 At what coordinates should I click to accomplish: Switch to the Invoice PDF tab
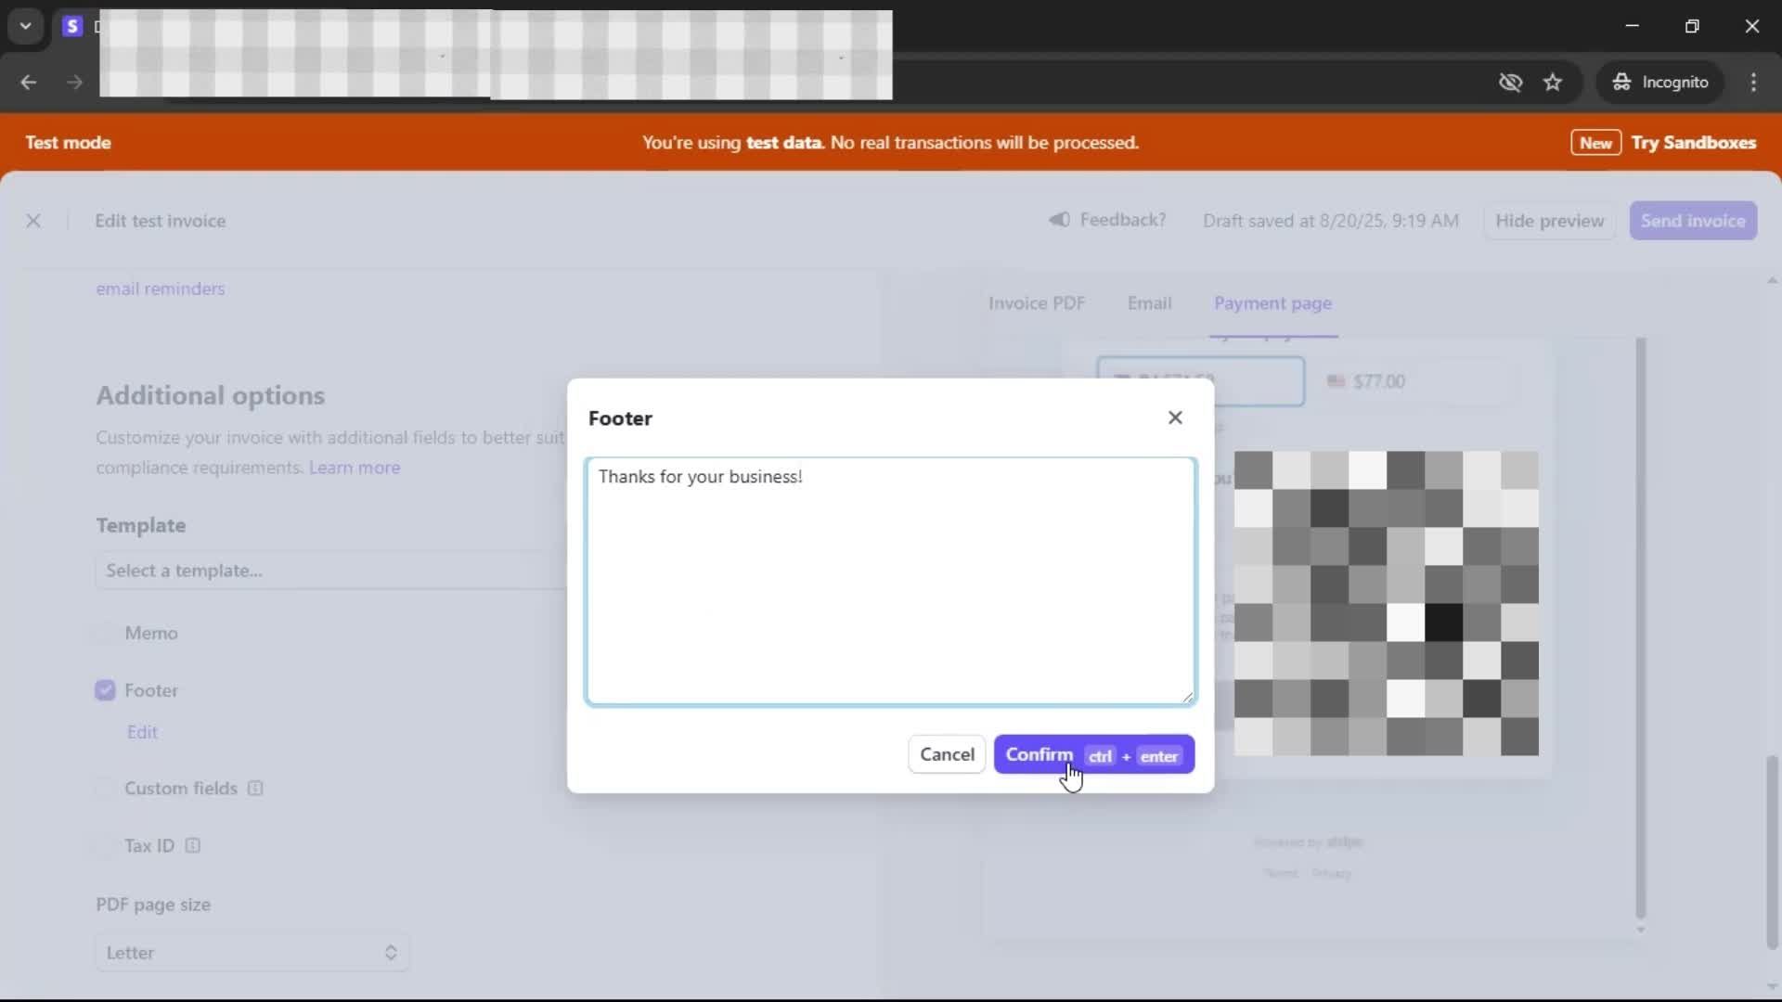tap(1036, 303)
